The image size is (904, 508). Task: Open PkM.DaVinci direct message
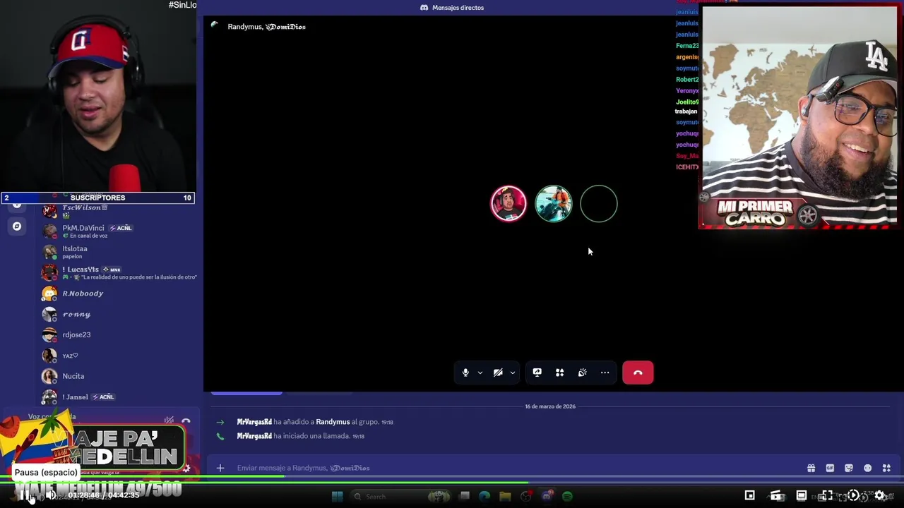point(117,231)
